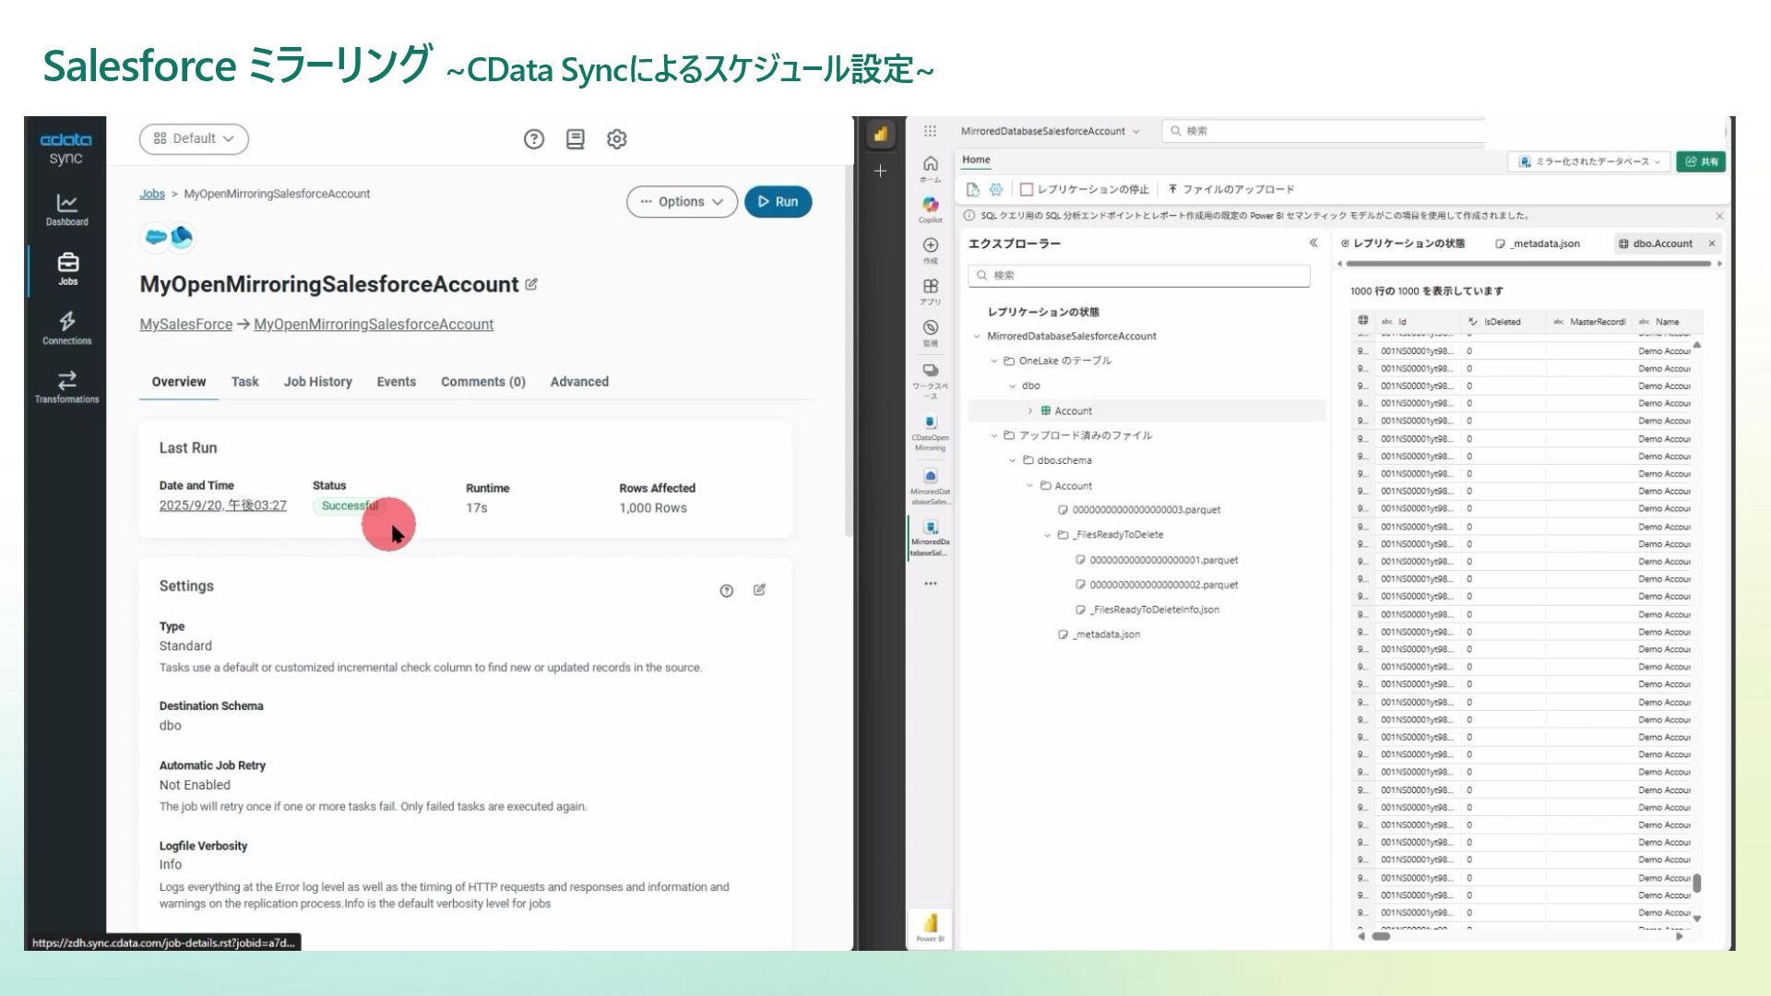
Task: Open the Default workspace dropdown
Action: 194,139
